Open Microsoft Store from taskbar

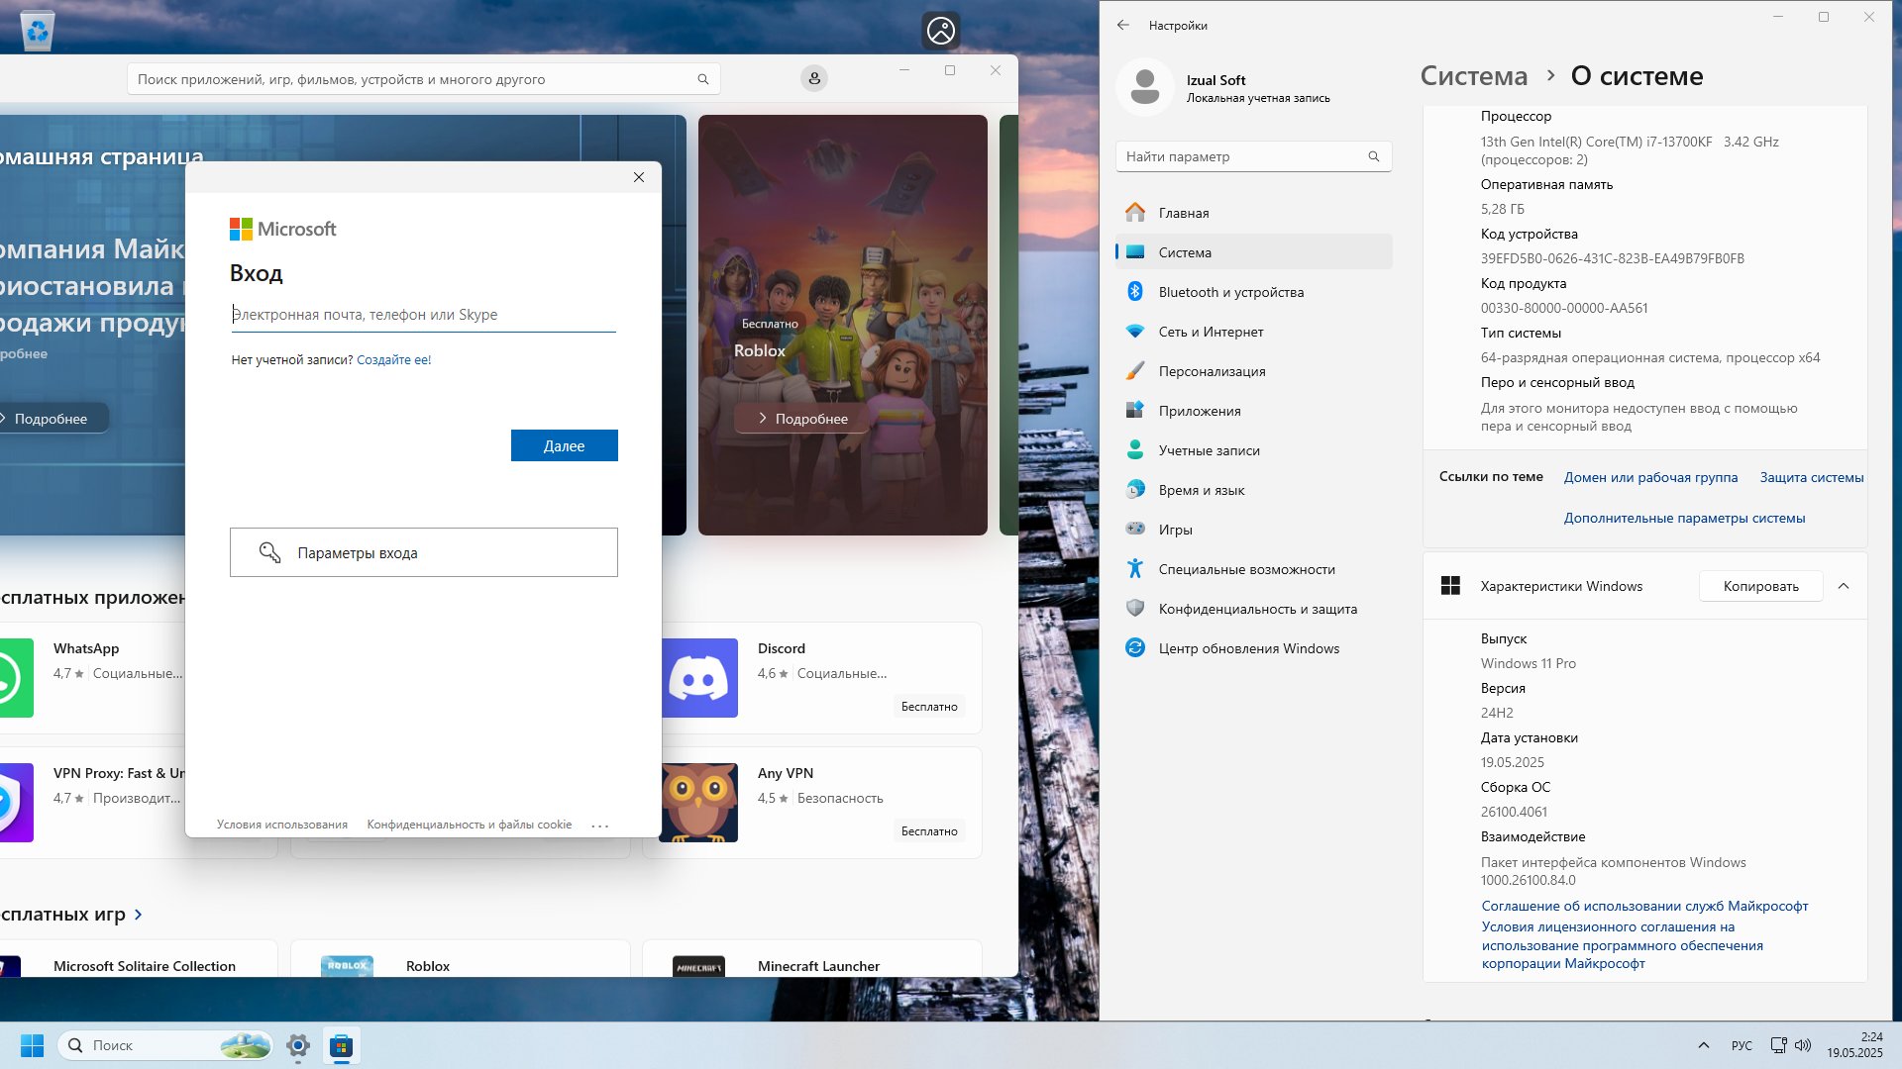click(x=341, y=1045)
